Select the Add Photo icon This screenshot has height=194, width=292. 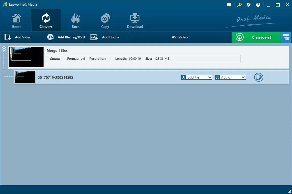tap(94, 37)
